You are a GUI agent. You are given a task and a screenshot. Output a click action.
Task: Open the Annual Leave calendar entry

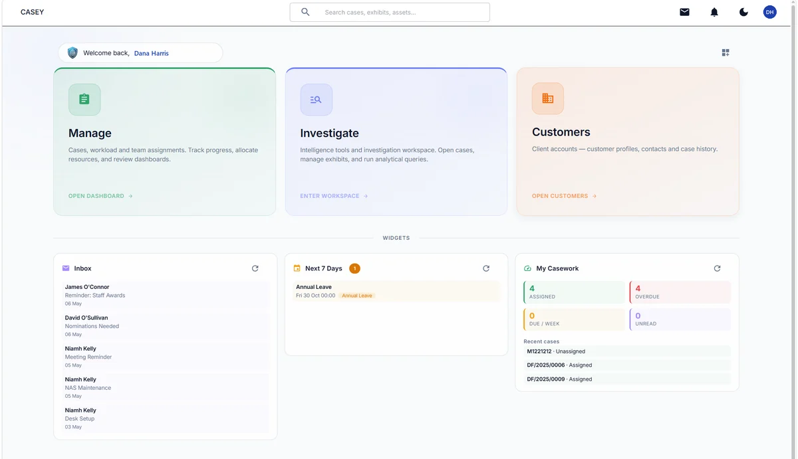pos(396,291)
